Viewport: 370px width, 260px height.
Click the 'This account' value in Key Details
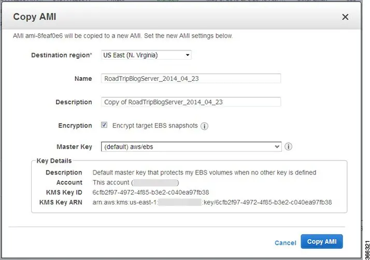tap(136, 183)
